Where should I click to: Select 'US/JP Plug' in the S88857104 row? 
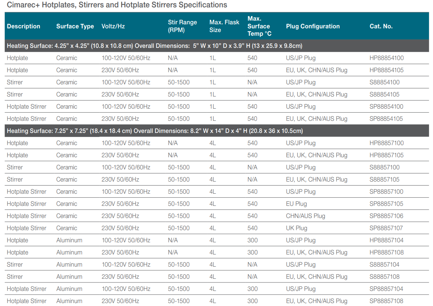click(301, 264)
